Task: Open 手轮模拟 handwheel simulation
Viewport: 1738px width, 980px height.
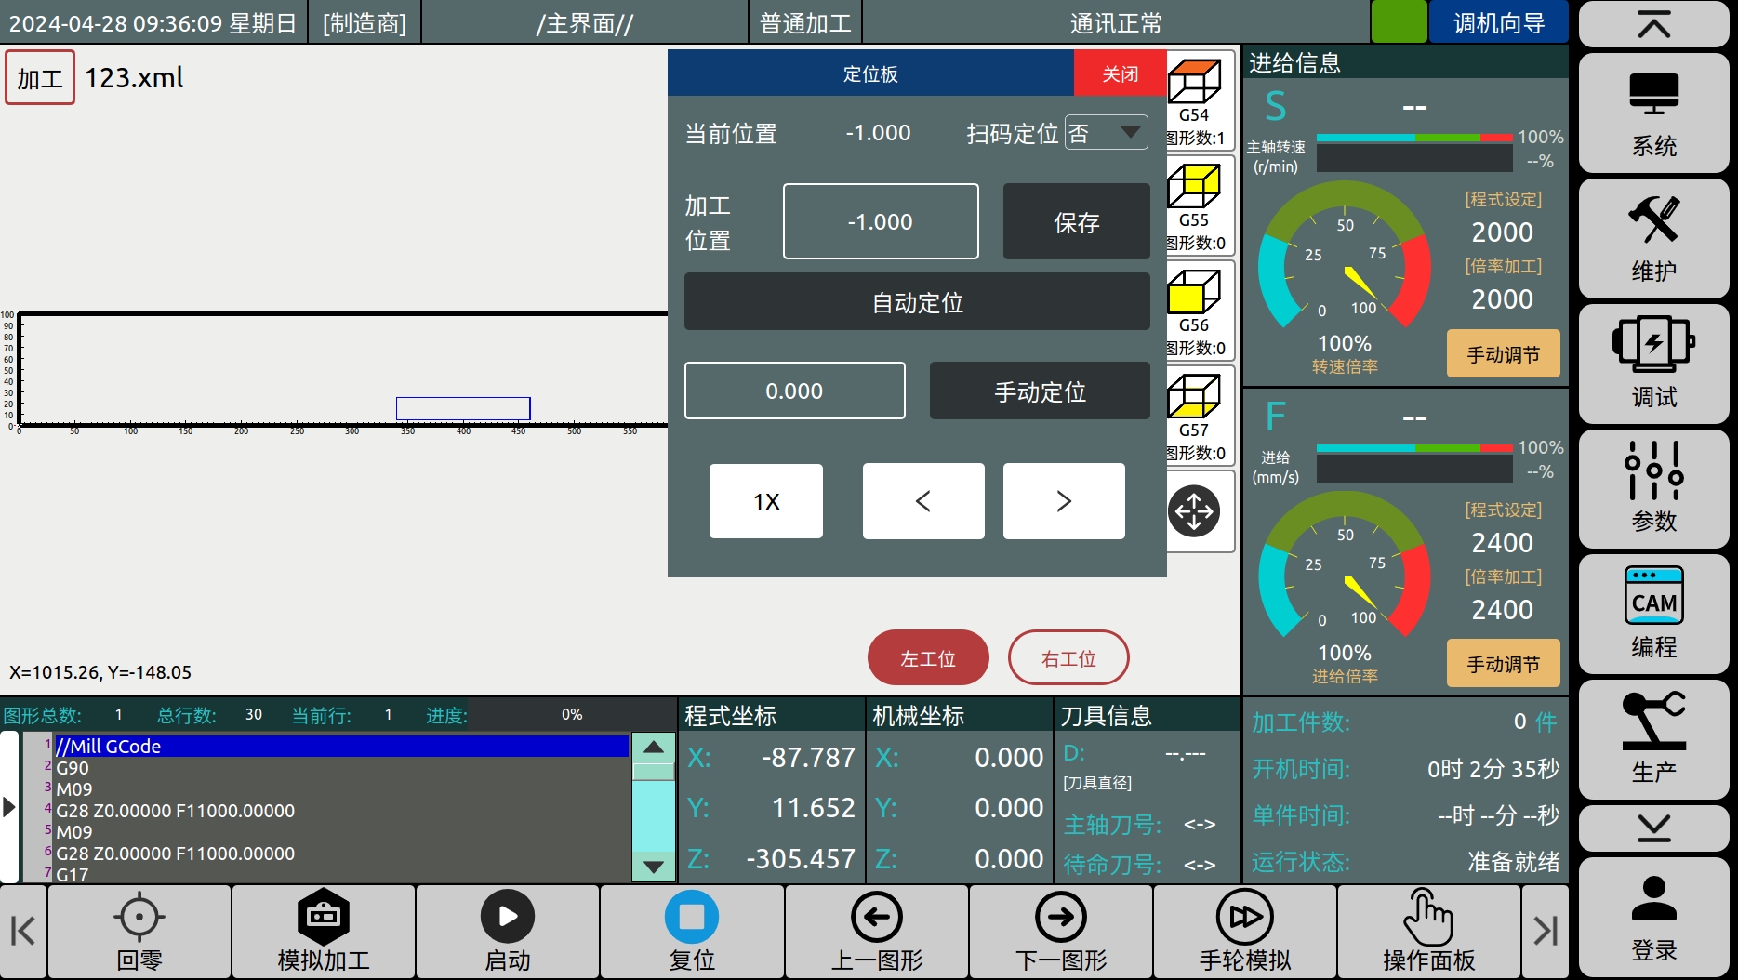Action: (x=1244, y=932)
